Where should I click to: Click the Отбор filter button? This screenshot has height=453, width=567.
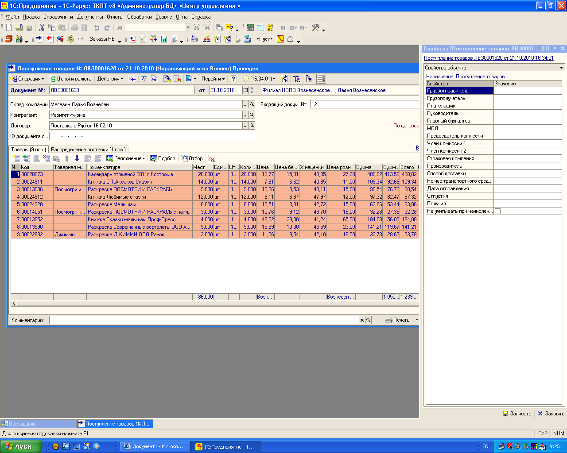pos(192,158)
